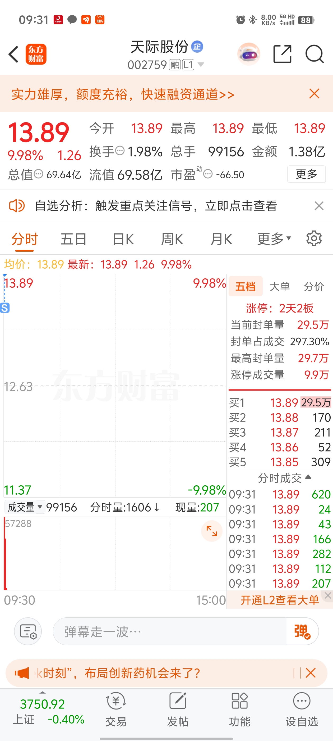Screen dimensions: 333x741
Task: Open the 自选分析 signal notice
Action: (156, 206)
